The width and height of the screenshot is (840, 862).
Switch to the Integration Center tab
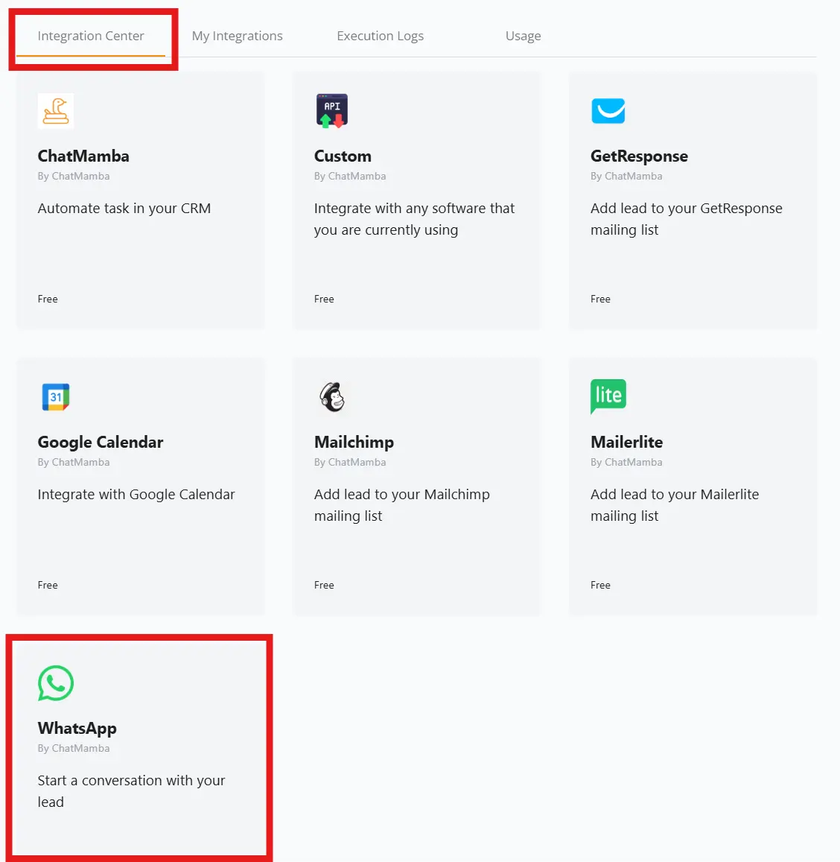click(90, 35)
